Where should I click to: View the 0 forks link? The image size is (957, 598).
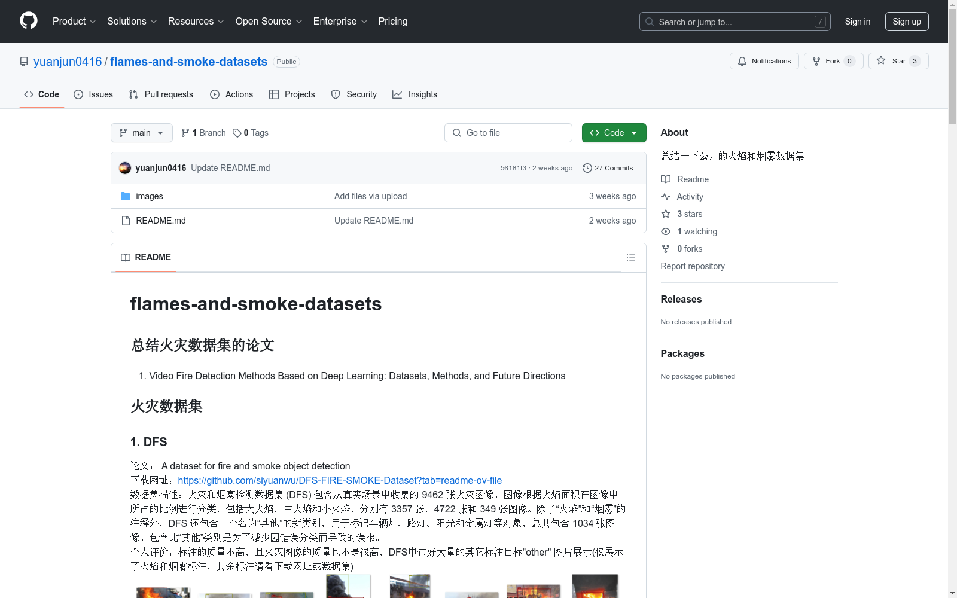[682, 249]
